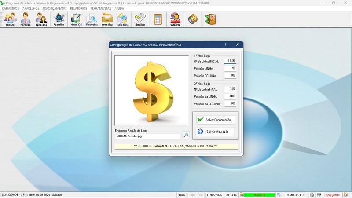Open Menu OS from the toolbar
This screenshot has height=198, width=352.
pos(76,19)
